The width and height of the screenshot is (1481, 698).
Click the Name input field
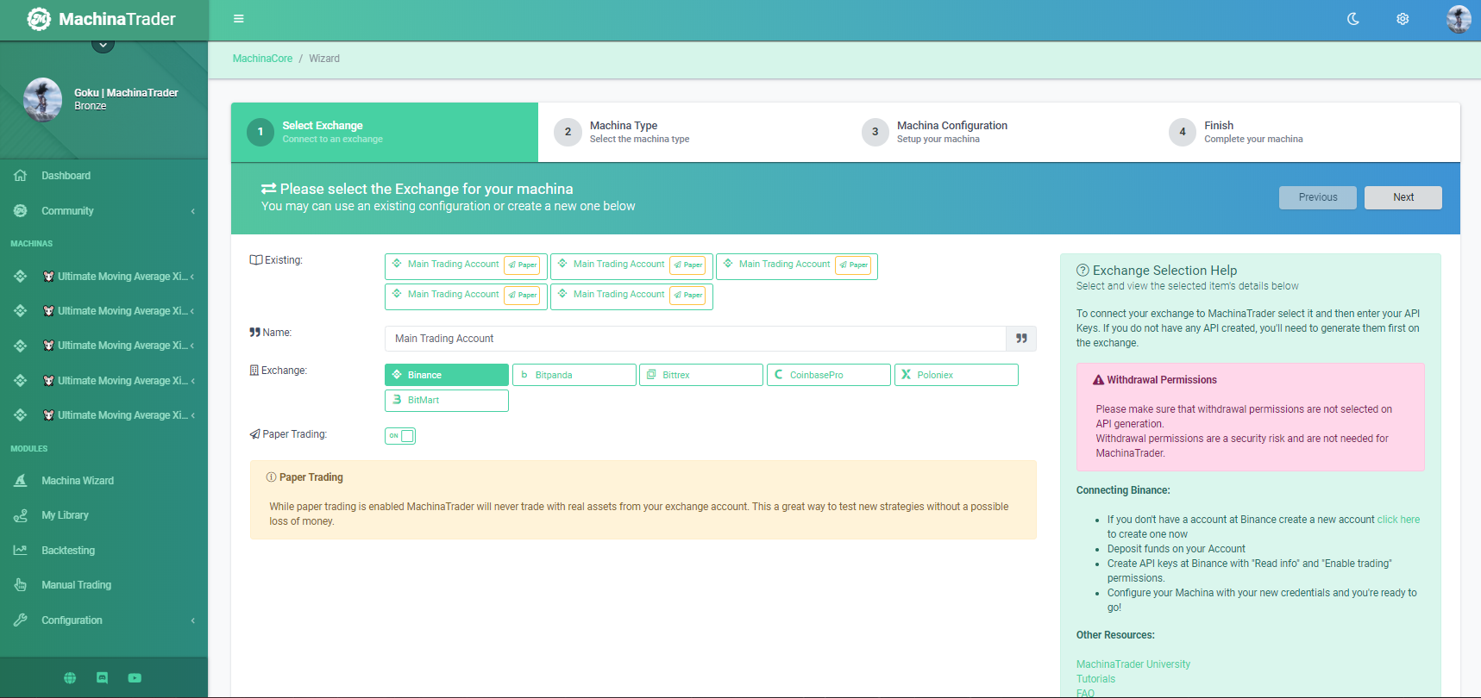coord(694,339)
